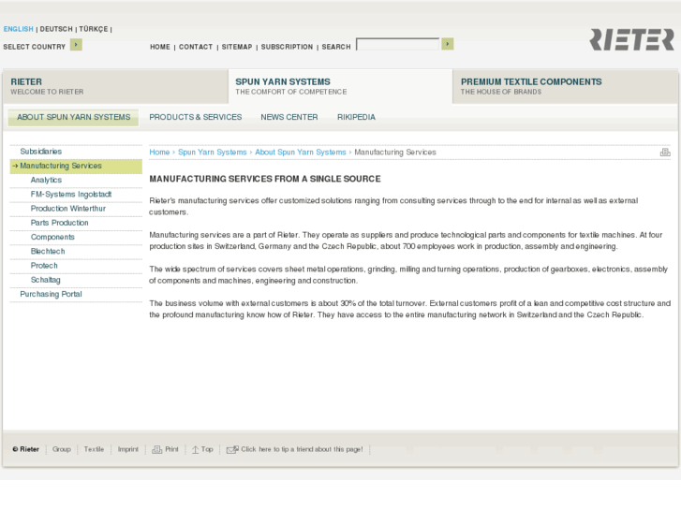Open Parts Production in the sidebar
The width and height of the screenshot is (681, 510).
tap(76, 223)
